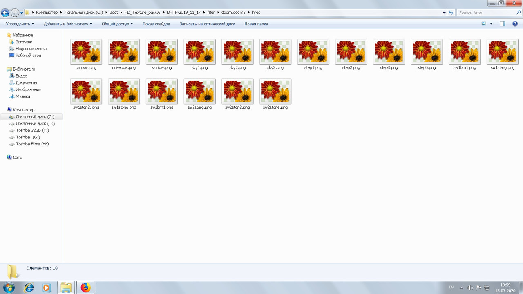Open the Документы library
523x294 pixels.
tap(27, 83)
